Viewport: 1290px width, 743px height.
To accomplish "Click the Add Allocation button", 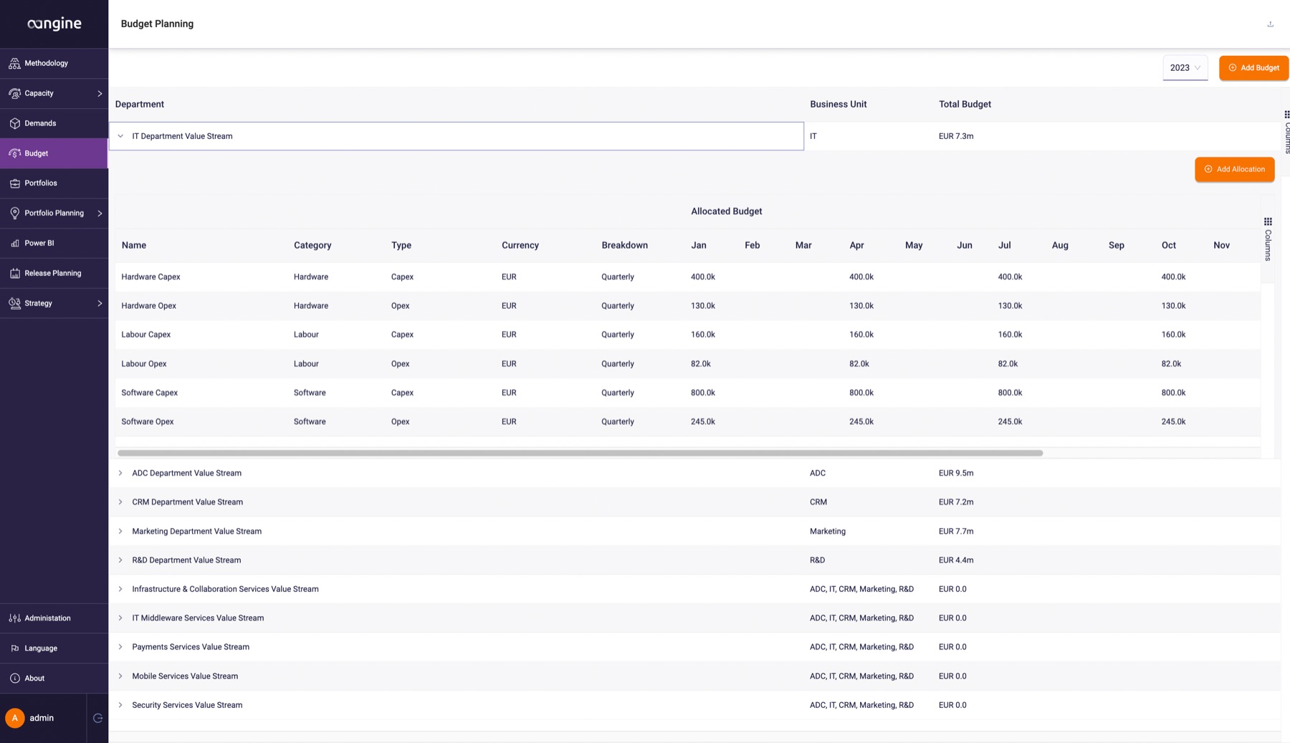I will 1234,170.
